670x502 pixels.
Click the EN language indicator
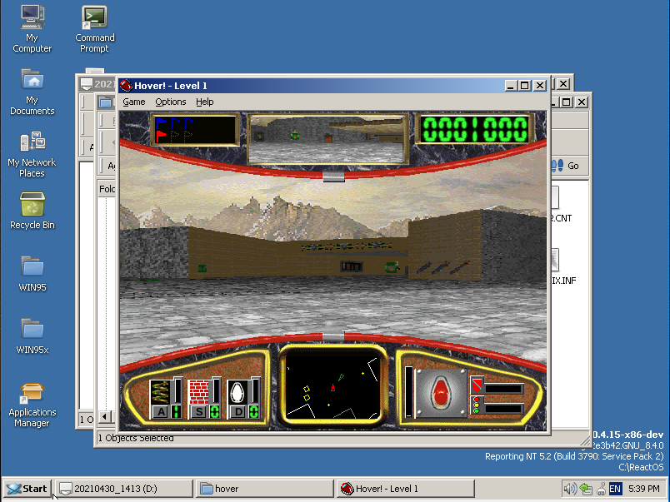615,489
